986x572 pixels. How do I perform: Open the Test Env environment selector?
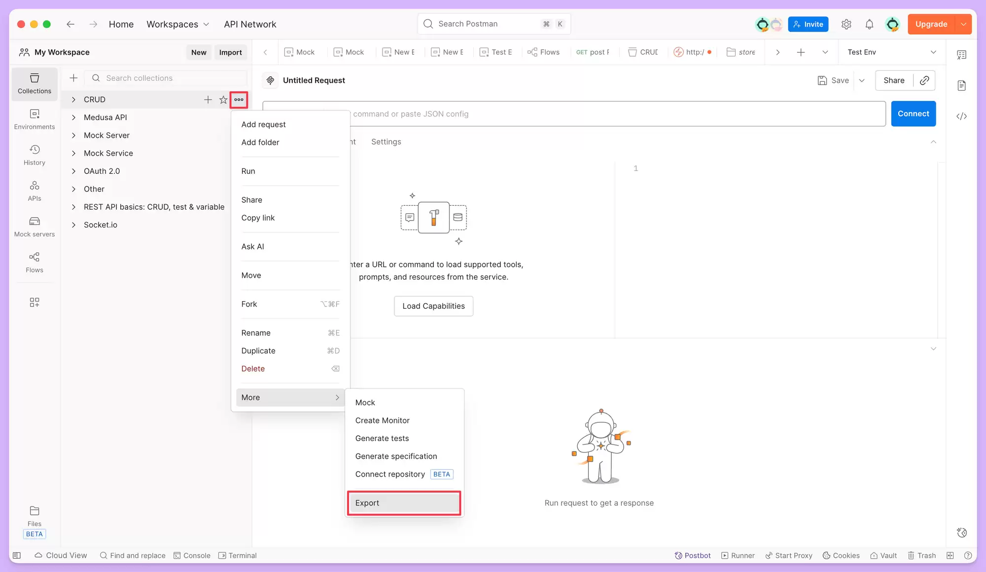tap(891, 52)
